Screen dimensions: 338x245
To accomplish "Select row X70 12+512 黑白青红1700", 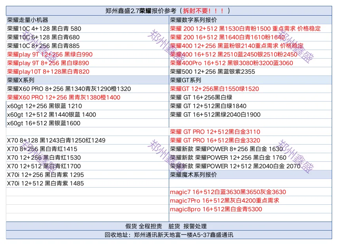I will tap(87, 166).
